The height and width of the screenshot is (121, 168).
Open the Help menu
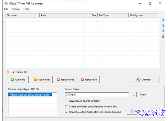pos(26,9)
